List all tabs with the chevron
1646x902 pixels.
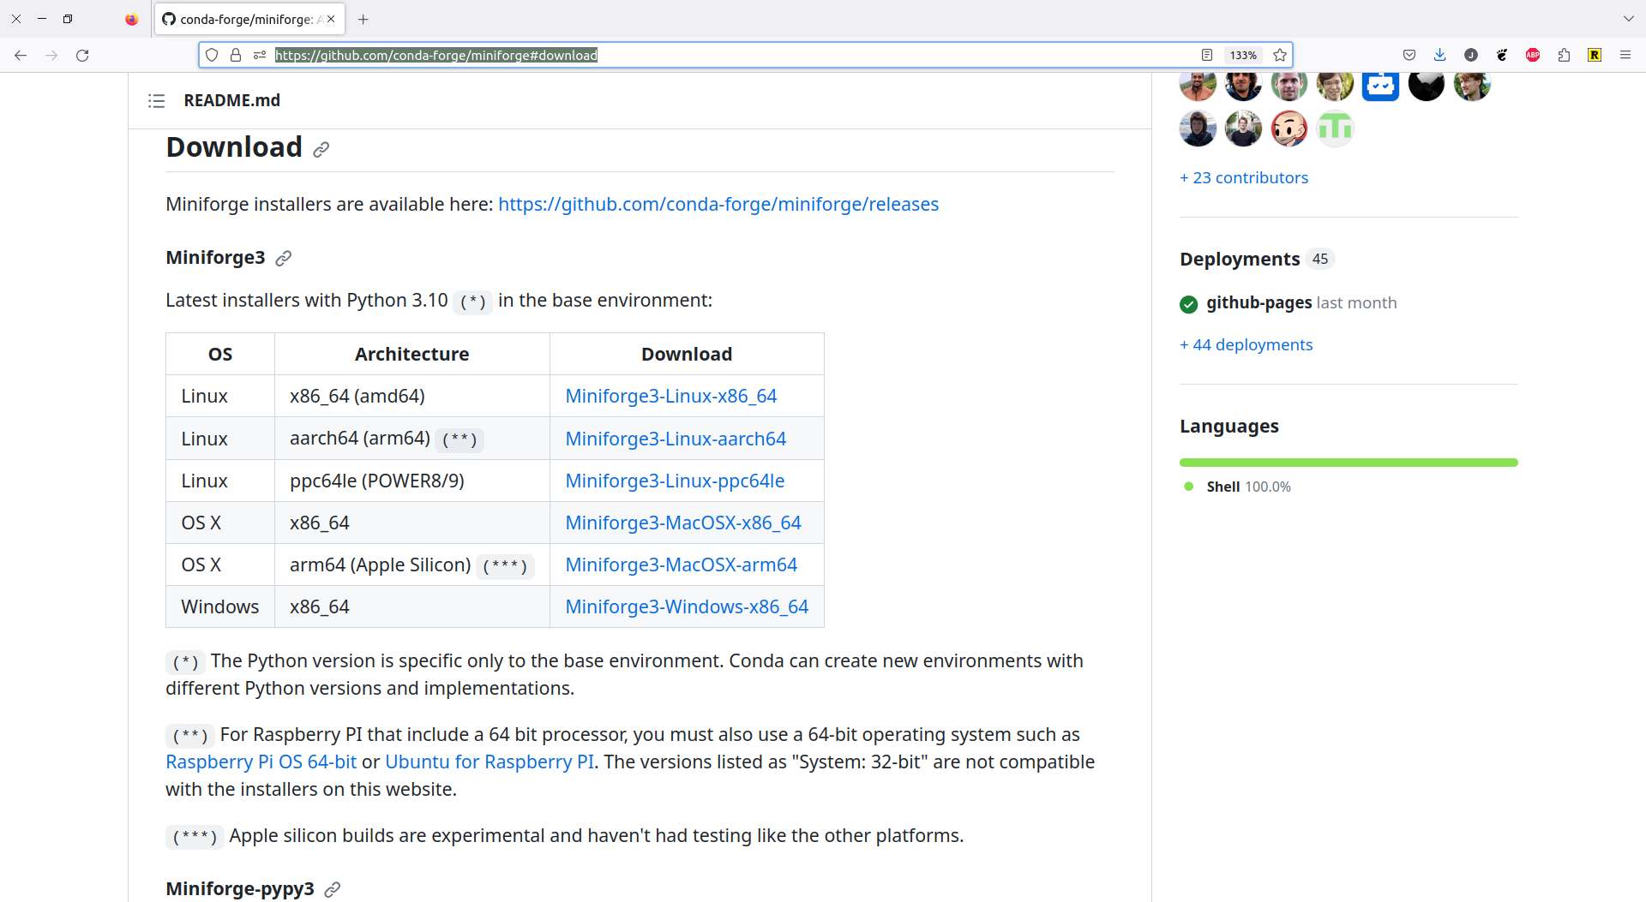click(x=1628, y=19)
